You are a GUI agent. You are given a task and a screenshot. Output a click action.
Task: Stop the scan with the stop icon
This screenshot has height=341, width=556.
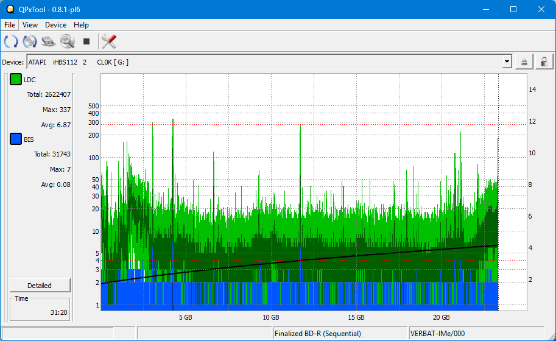(x=86, y=41)
